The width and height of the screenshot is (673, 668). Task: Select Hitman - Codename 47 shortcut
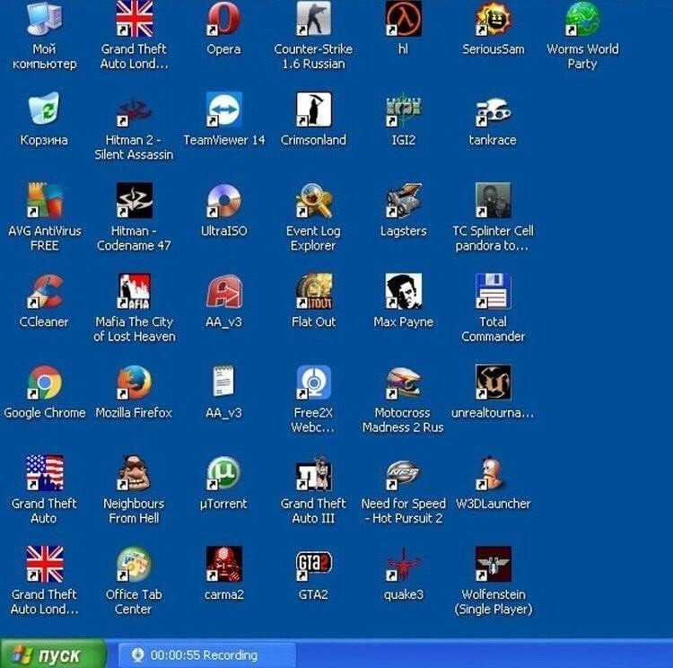pos(134,200)
